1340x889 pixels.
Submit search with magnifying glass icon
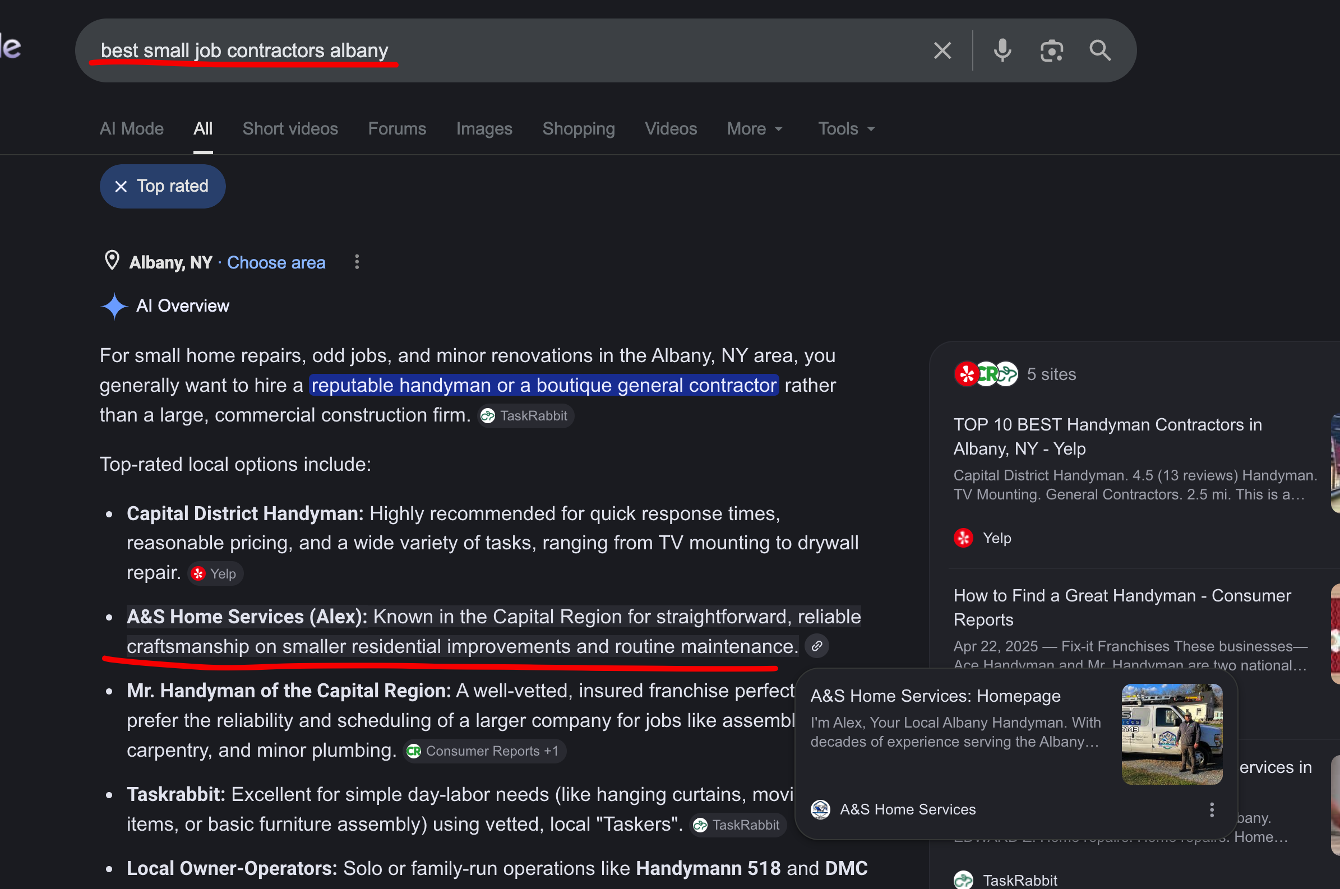pyautogui.click(x=1100, y=51)
